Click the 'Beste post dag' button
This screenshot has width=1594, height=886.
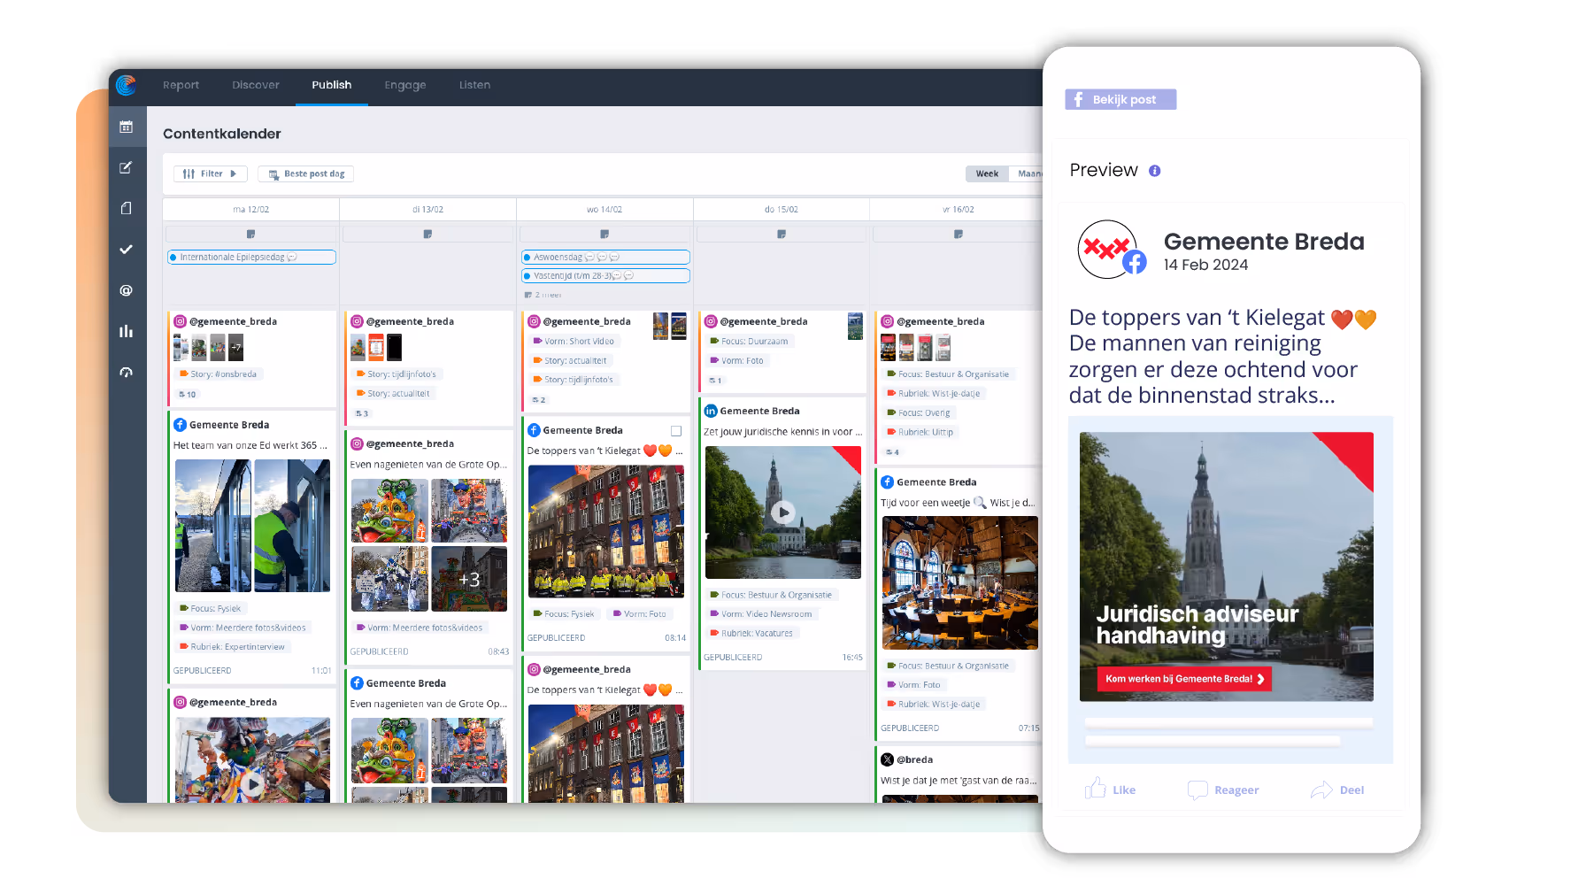coord(306,173)
